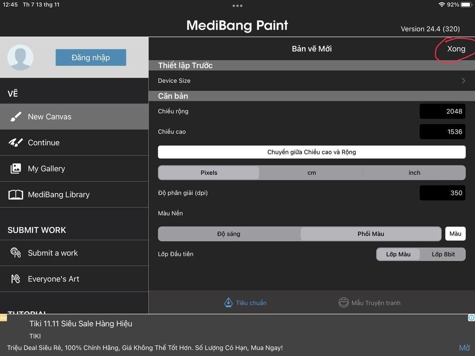Open Everyone's Art menu item
475x356 pixels.
point(74,279)
